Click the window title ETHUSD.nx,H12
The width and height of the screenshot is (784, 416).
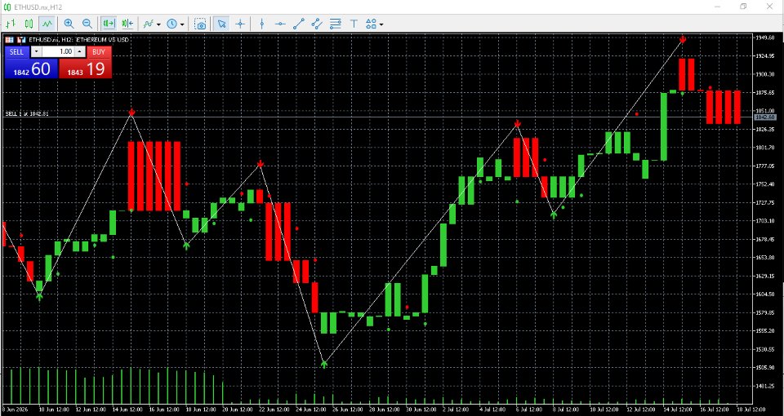point(38,7)
